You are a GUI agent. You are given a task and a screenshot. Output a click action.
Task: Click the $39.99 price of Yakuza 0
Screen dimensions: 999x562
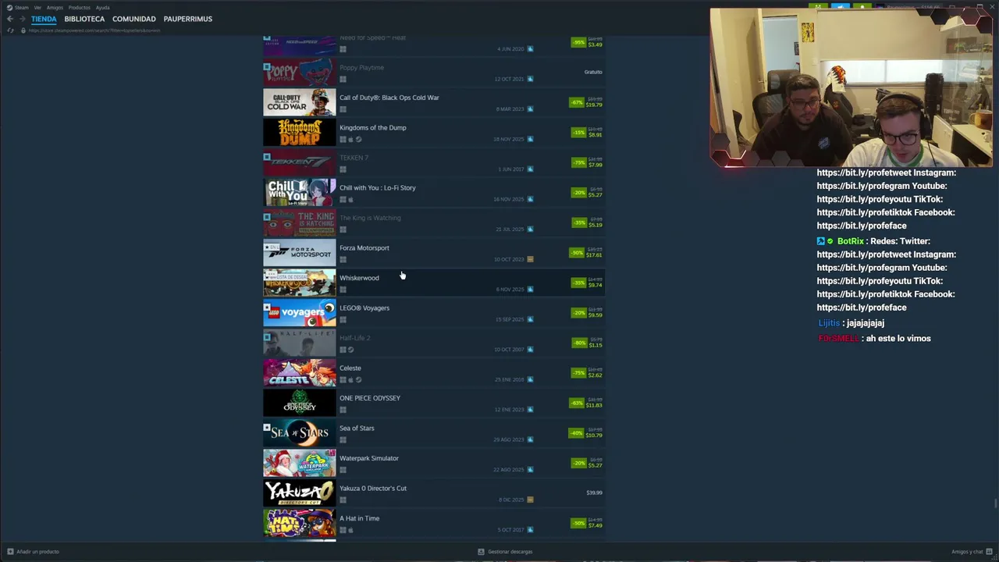594,493
